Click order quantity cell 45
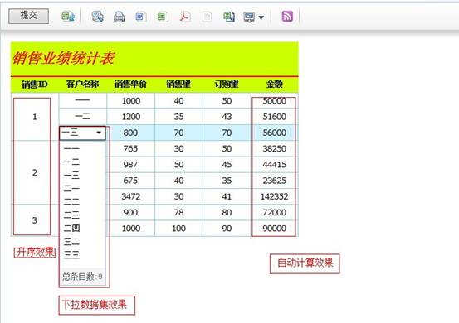The width and height of the screenshot is (459, 323). click(227, 165)
